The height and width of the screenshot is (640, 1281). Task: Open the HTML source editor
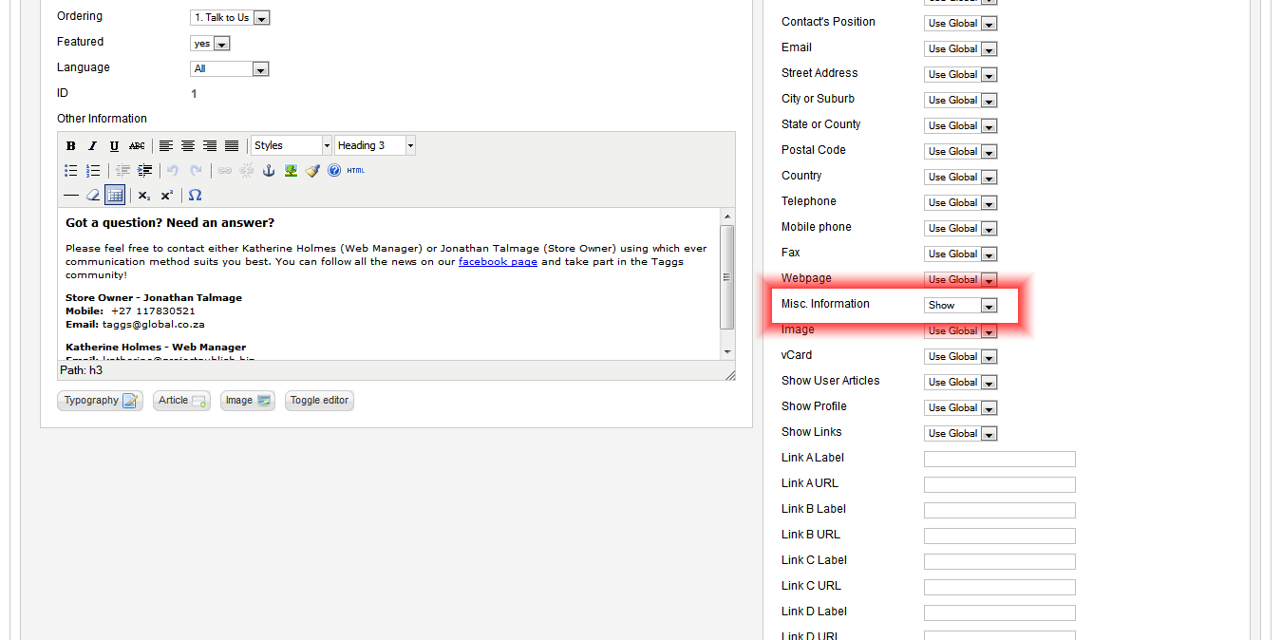[x=355, y=171]
